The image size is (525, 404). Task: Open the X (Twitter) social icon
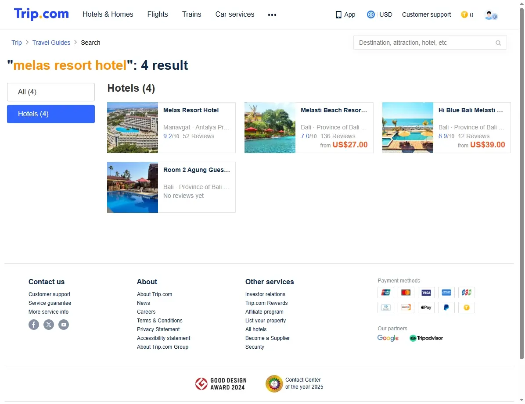(49, 324)
